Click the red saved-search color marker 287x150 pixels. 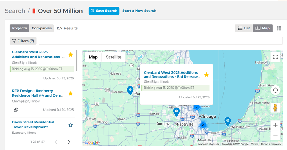coord(34,11)
